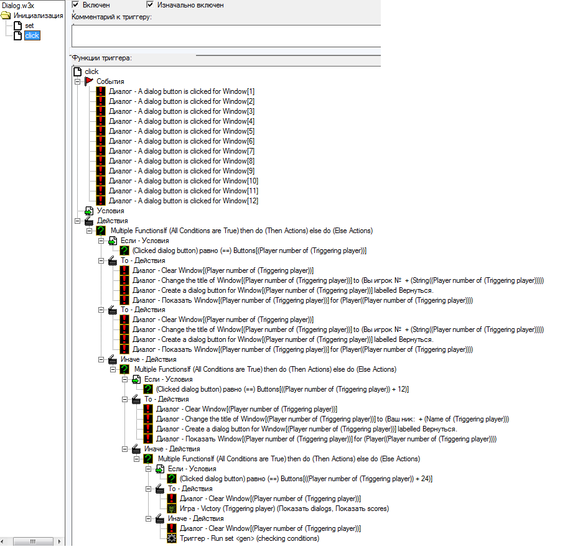Select Игра - Victory (Triggering player) action
The height and width of the screenshot is (557, 565).
click(x=284, y=509)
